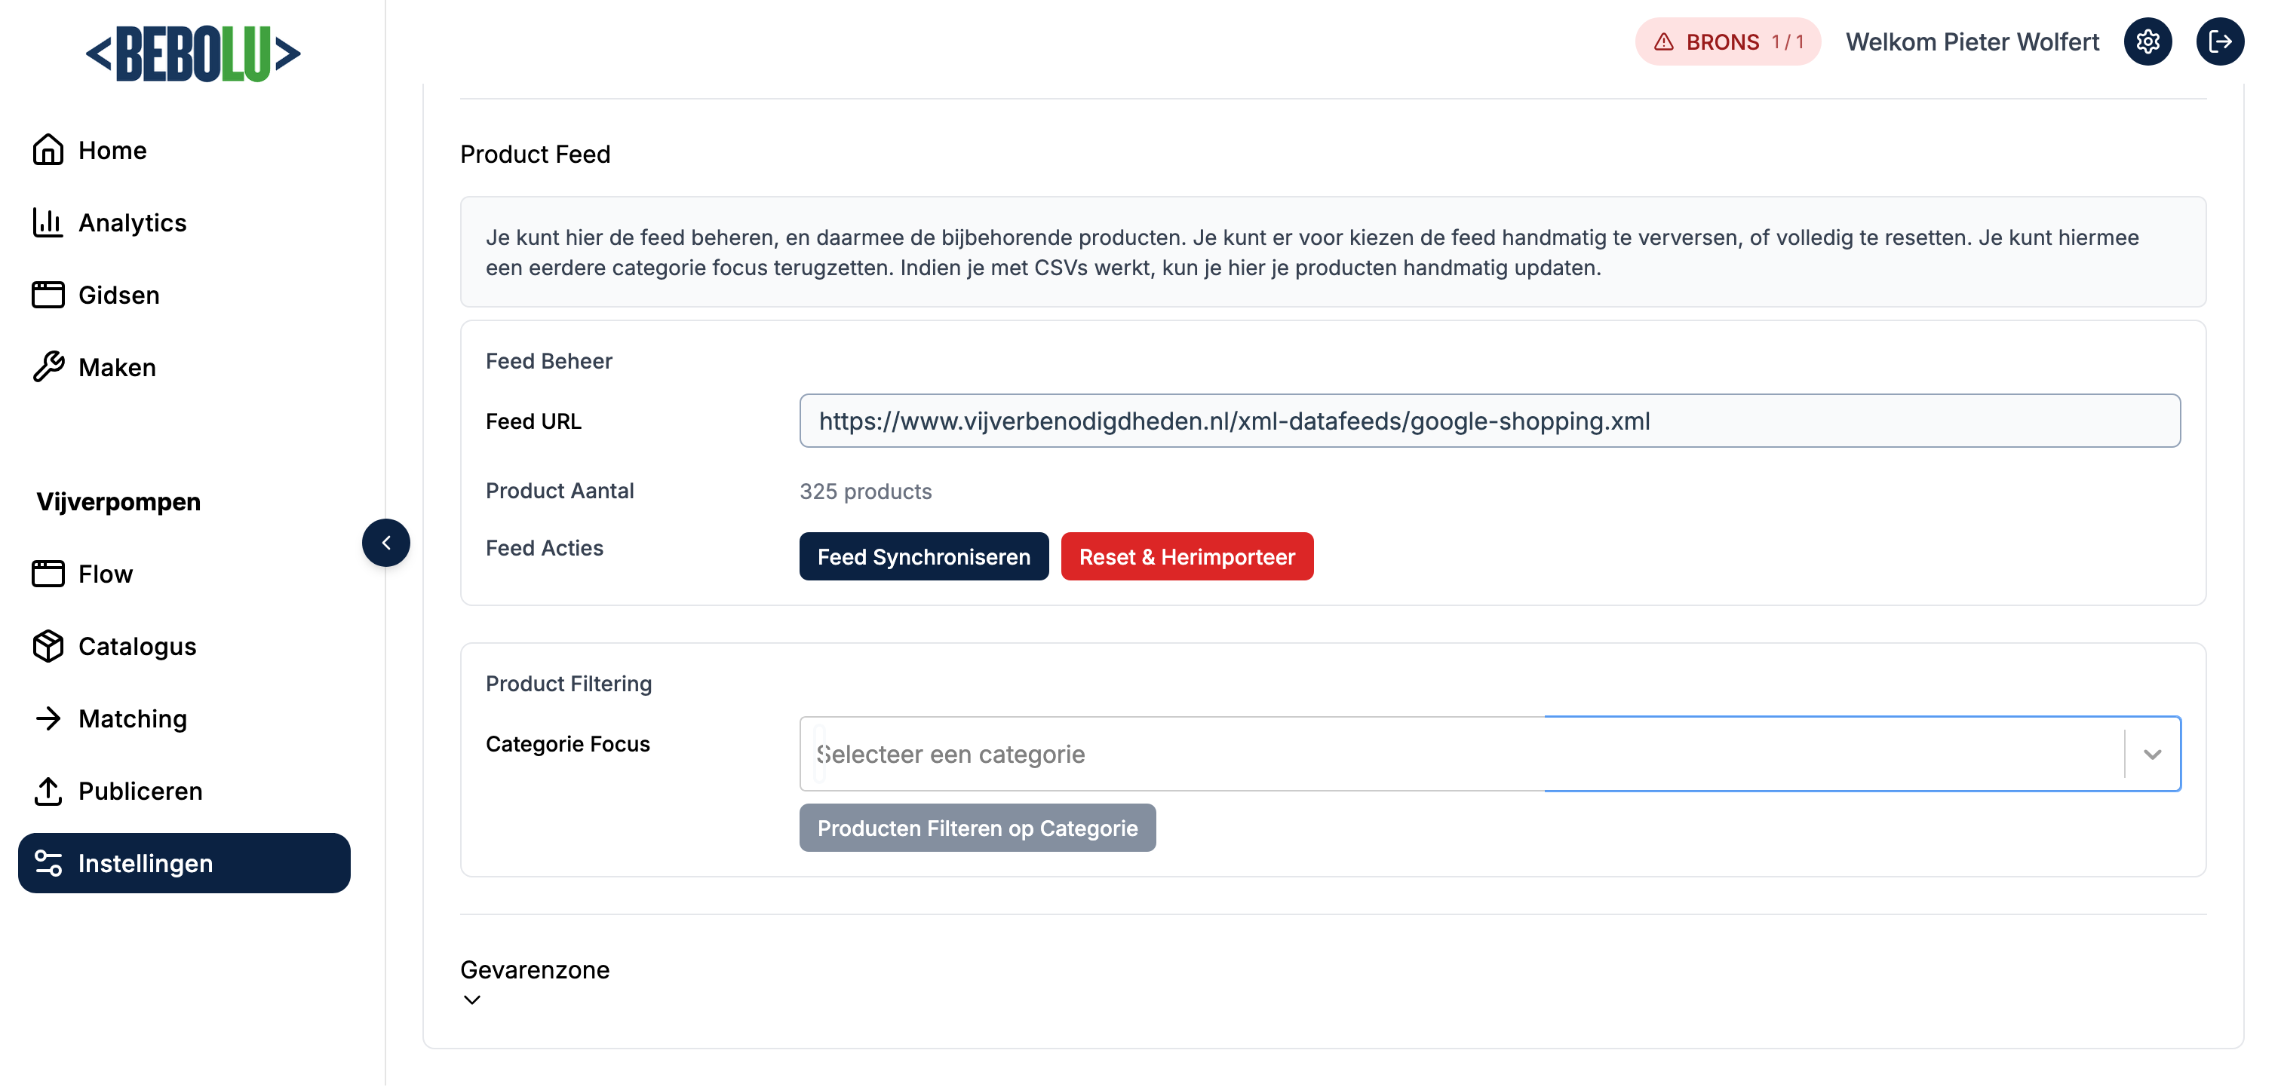This screenshot has height=1087, width=2281.
Task: Click the Home house icon
Action: click(x=48, y=149)
